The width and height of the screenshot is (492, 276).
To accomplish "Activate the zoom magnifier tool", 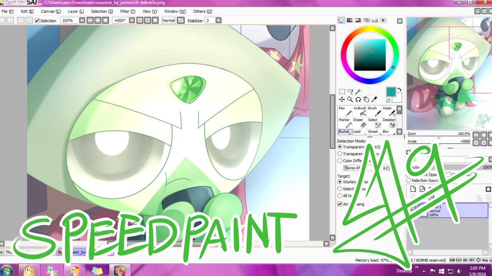I will coord(350,100).
